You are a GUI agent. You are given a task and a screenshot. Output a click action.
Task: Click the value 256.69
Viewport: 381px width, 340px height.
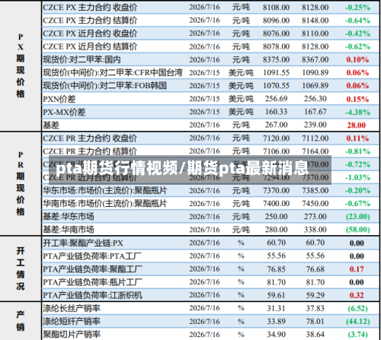(276, 99)
